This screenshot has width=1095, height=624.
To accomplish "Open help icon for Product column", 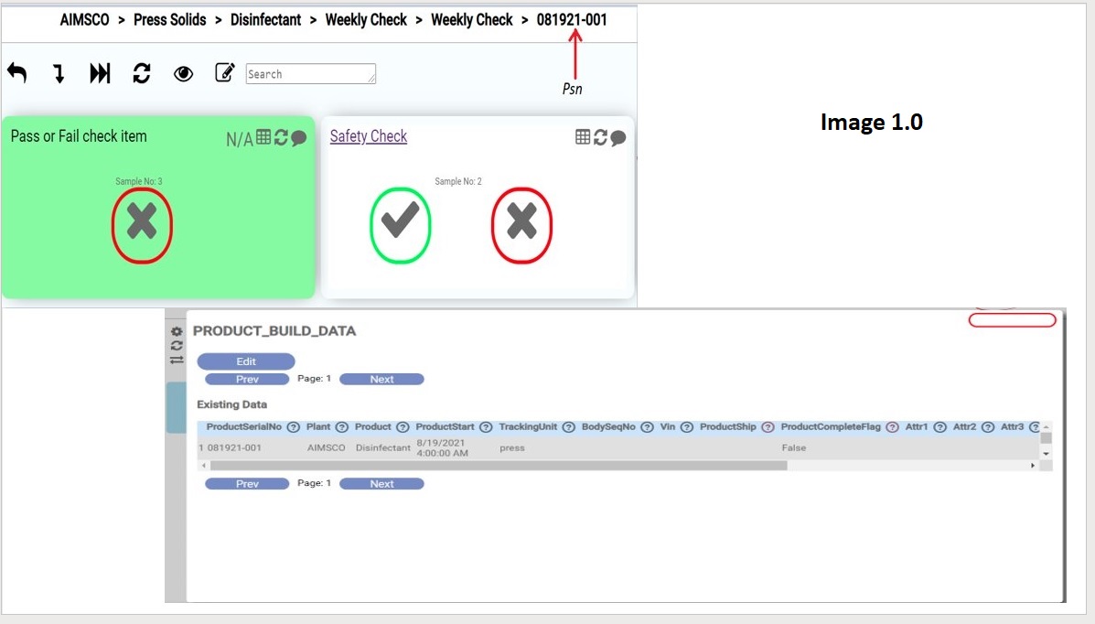I will 403,427.
